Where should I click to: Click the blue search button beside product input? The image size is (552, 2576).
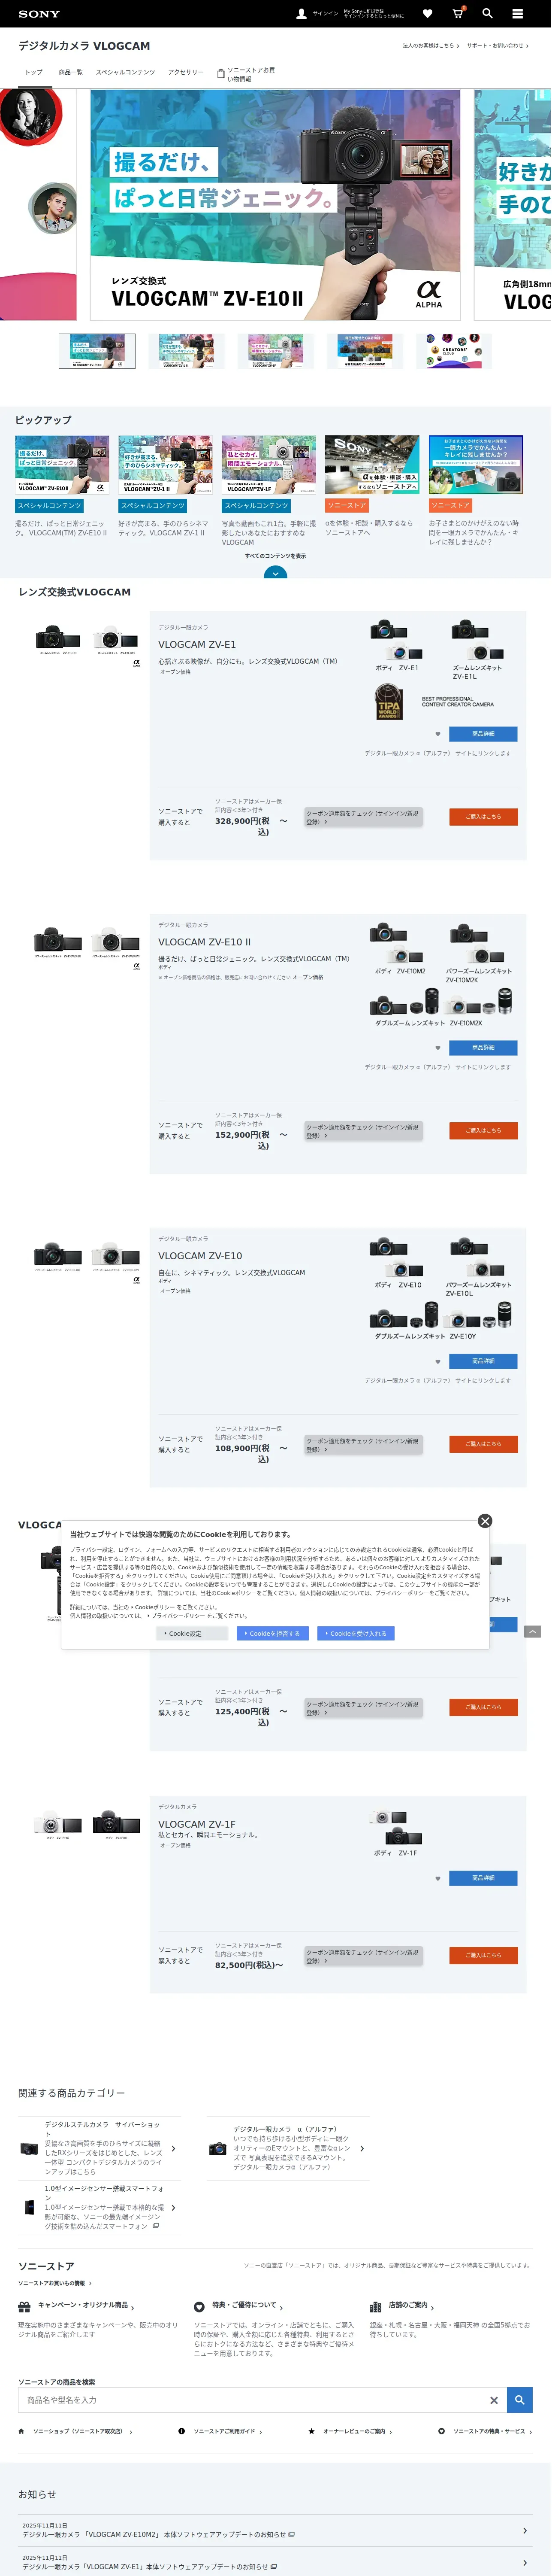pyautogui.click(x=519, y=2399)
